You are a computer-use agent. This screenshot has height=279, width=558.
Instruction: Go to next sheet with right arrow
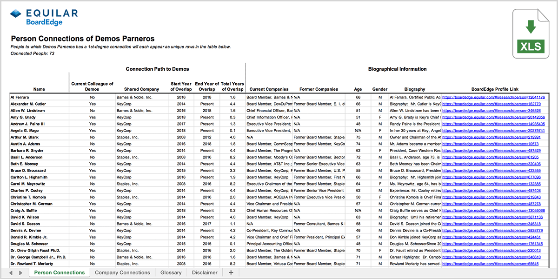21,272
